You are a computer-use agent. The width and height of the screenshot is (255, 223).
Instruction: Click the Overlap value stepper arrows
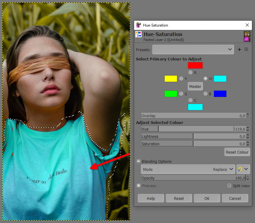(248, 116)
